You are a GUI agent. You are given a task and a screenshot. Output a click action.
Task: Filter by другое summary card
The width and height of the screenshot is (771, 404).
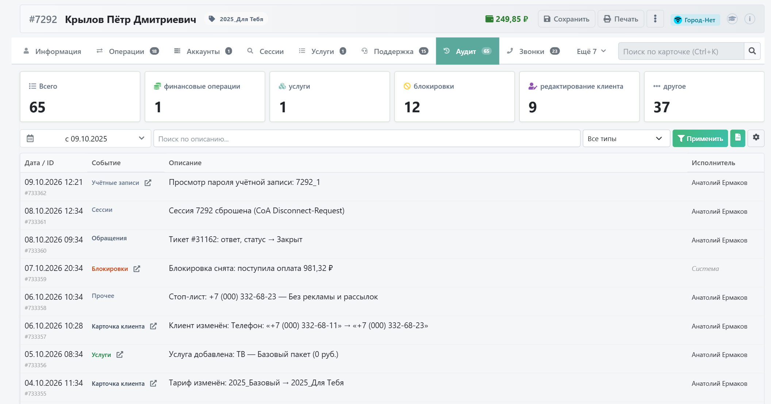click(704, 97)
